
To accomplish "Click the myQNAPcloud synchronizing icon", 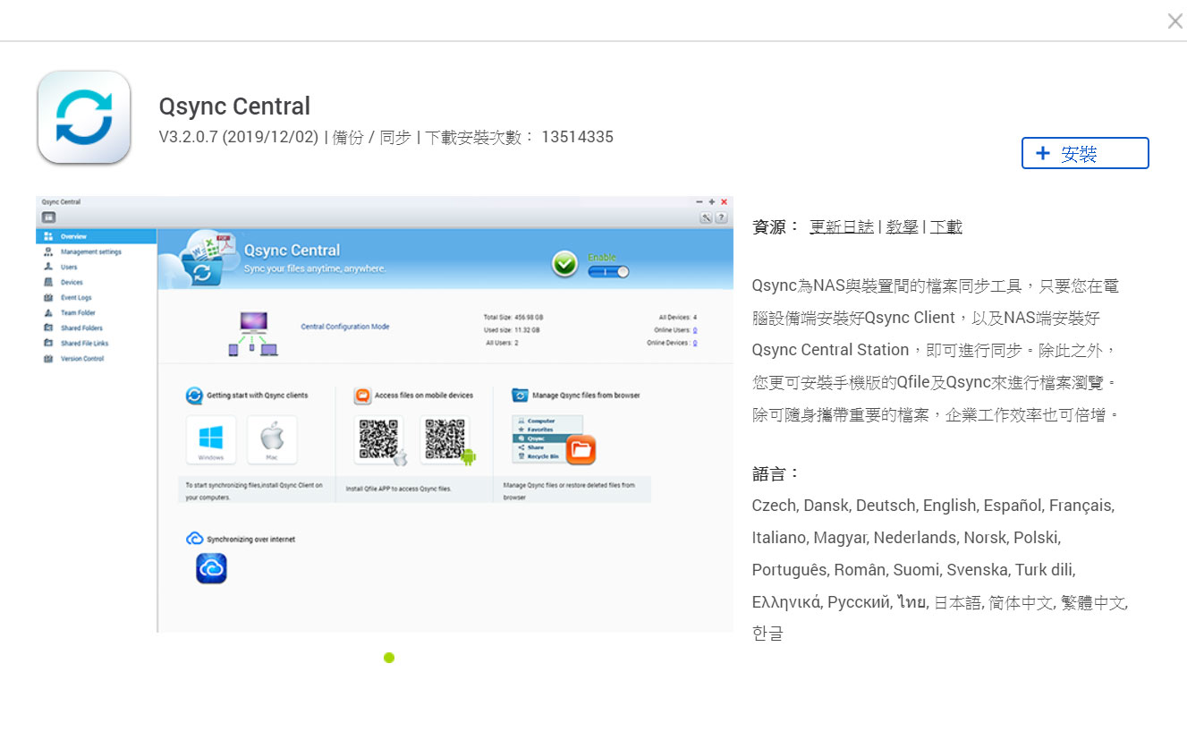I will [211, 568].
